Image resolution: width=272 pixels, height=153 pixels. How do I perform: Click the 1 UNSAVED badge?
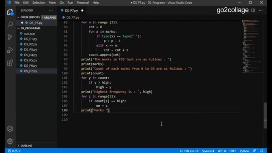tap(49, 17)
